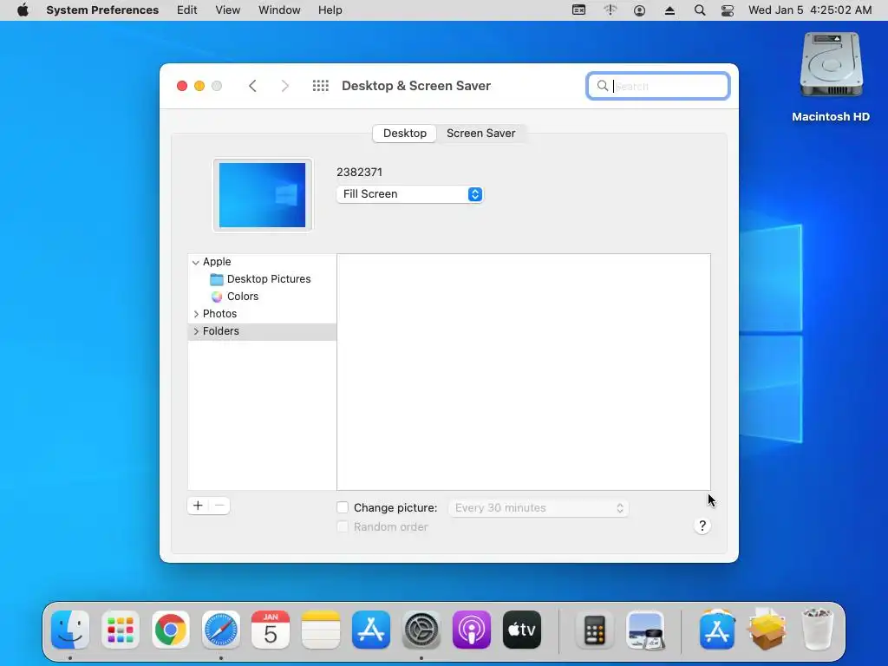Open the package box icon in dock
The width and height of the screenshot is (888, 666).
[x=767, y=630]
